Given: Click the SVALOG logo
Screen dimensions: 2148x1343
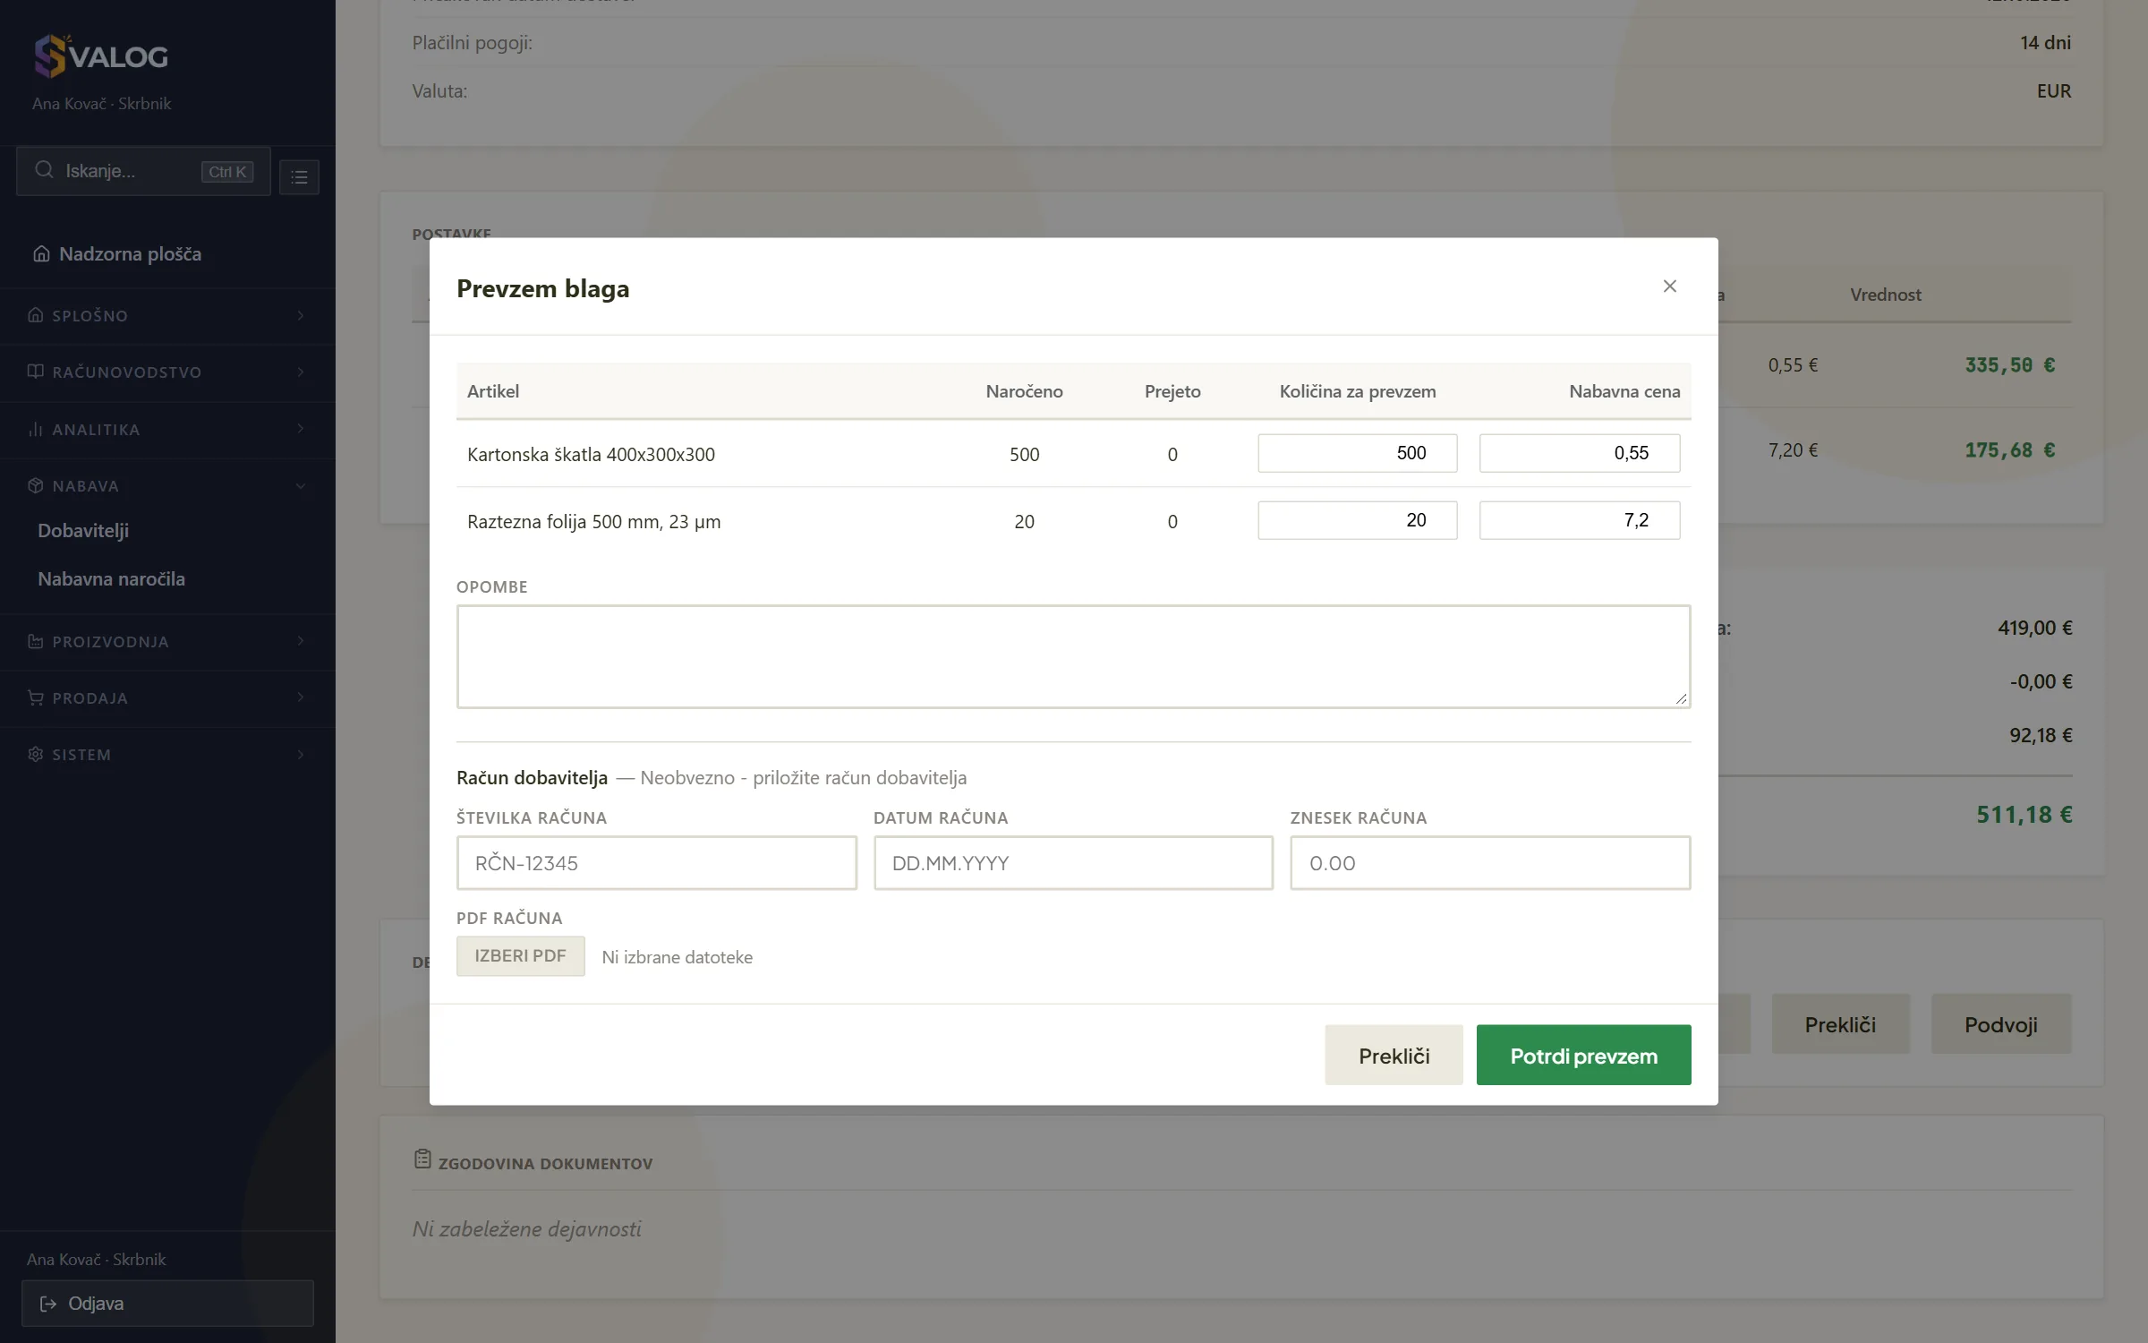Looking at the screenshot, I should point(100,56).
